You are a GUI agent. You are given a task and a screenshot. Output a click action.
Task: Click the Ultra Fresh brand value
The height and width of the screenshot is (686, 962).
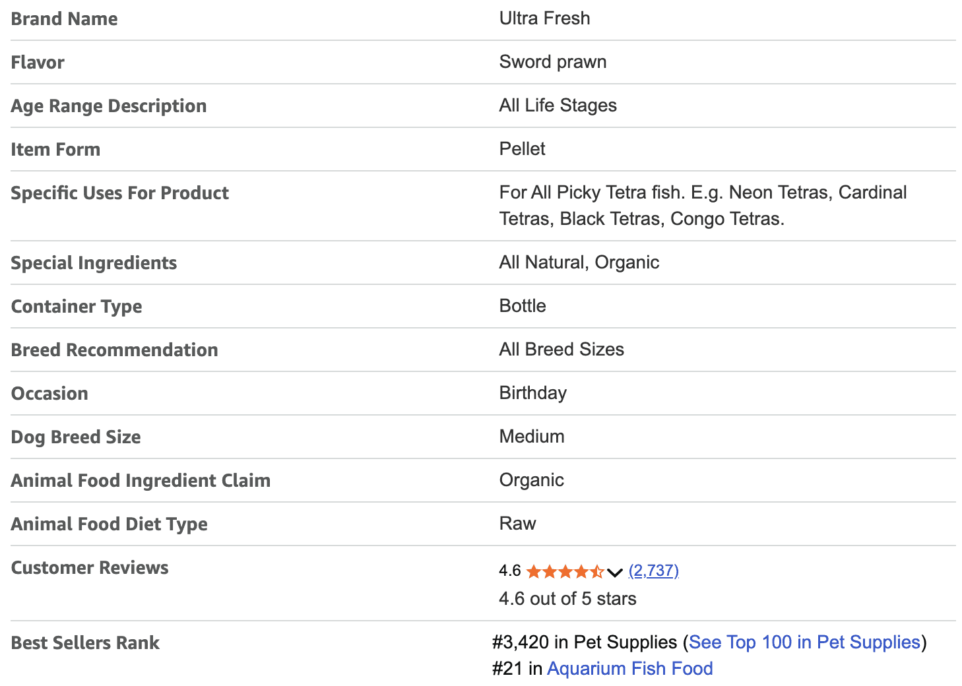(x=544, y=18)
